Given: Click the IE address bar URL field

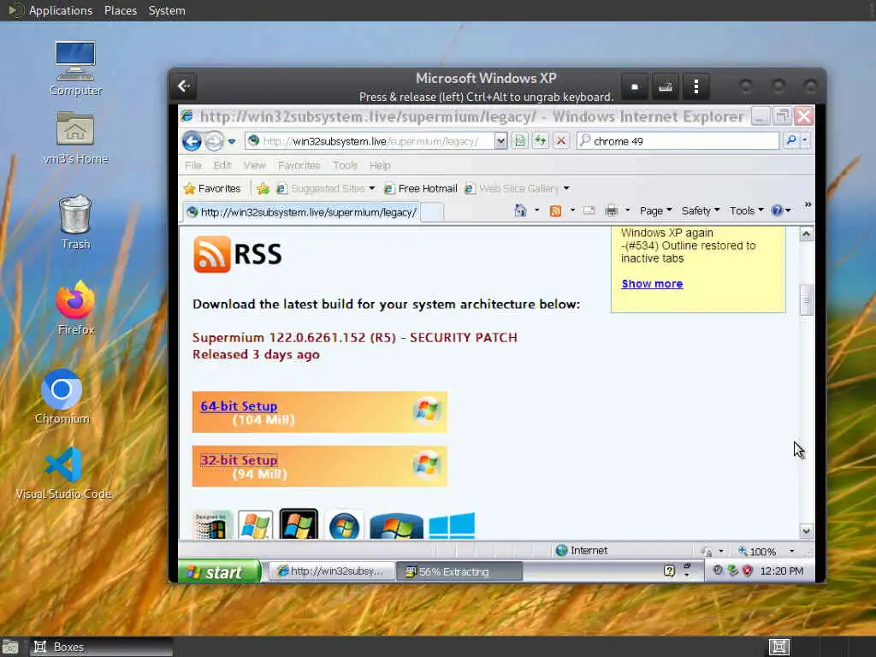Looking at the screenshot, I should (x=370, y=141).
